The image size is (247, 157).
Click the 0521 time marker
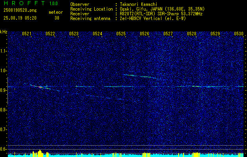click(x=26, y=34)
